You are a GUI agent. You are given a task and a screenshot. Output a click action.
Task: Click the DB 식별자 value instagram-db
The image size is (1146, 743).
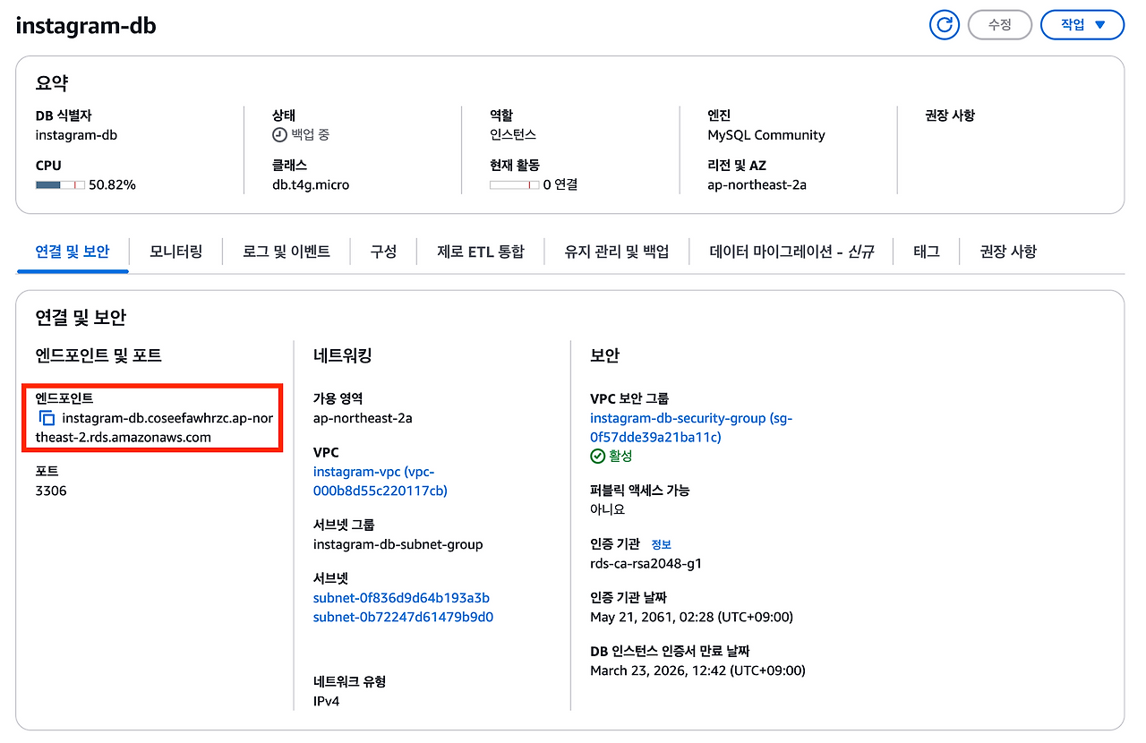point(76,135)
